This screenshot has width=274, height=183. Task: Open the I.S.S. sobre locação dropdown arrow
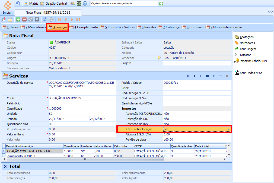click(x=229, y=129)
